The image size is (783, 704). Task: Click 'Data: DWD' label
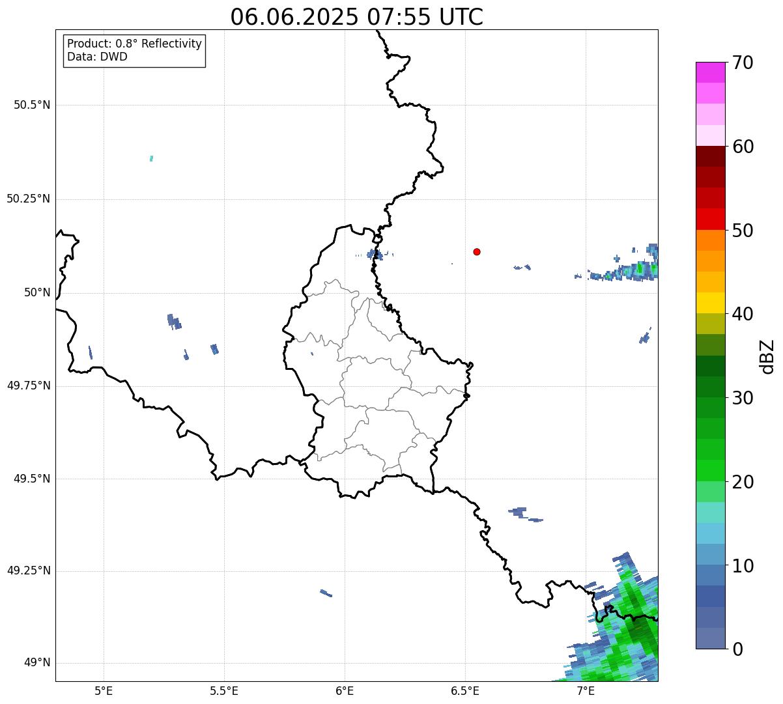pyautogui.click(x=97, y=57)
